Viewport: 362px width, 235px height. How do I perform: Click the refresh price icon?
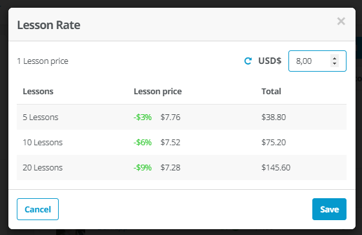pyautogui.click(x=248, y=61)
